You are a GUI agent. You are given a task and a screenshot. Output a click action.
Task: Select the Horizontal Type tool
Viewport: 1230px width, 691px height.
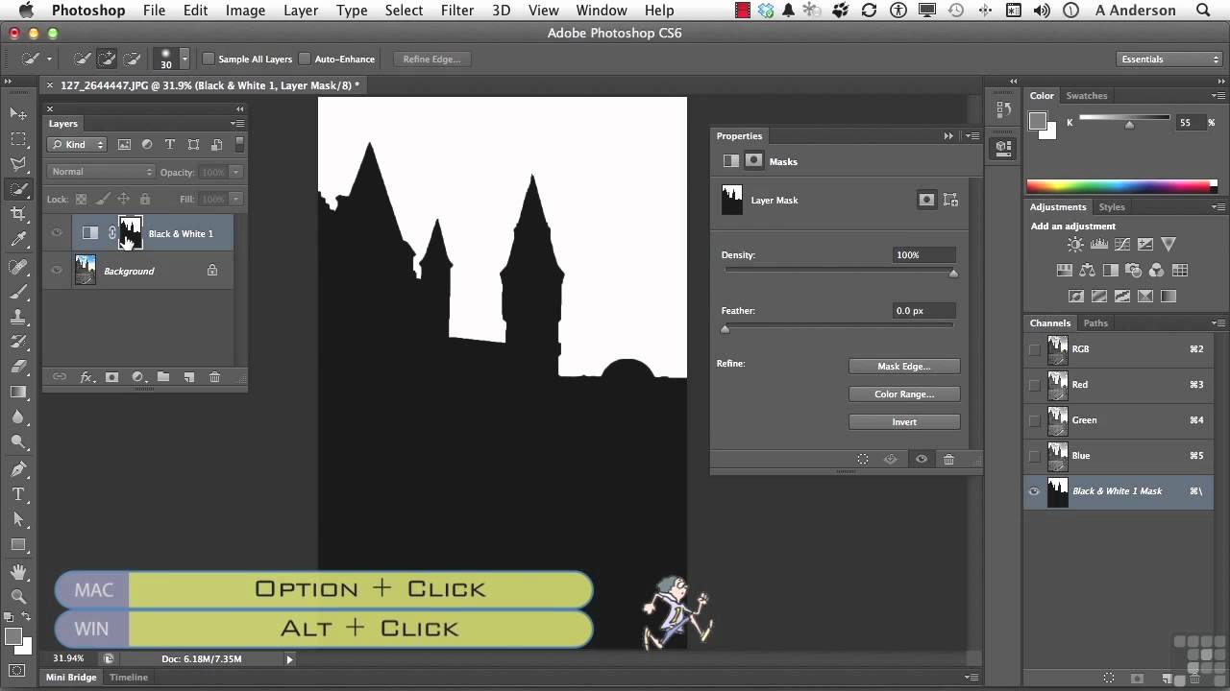click(x=18, y=494)
